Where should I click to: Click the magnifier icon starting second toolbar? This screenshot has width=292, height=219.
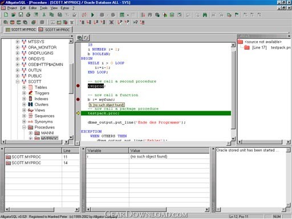(x=6, y=22)
